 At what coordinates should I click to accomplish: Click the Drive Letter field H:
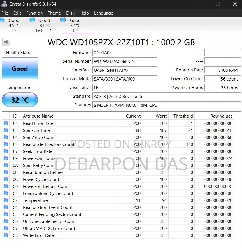(x=125, y=88)
